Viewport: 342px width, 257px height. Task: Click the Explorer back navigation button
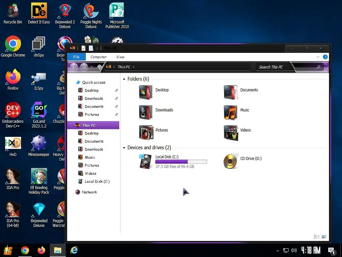click(x=74, y=67)
